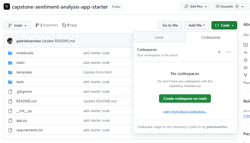Click the organization logo beside repository name

7,7
